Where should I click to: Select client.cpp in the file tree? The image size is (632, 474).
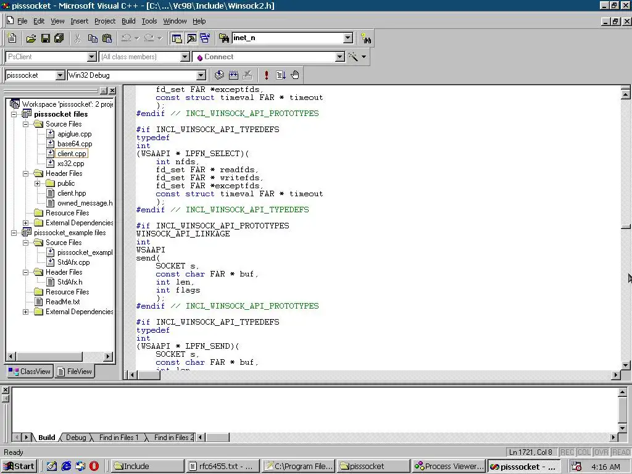(x=72, y=154)
